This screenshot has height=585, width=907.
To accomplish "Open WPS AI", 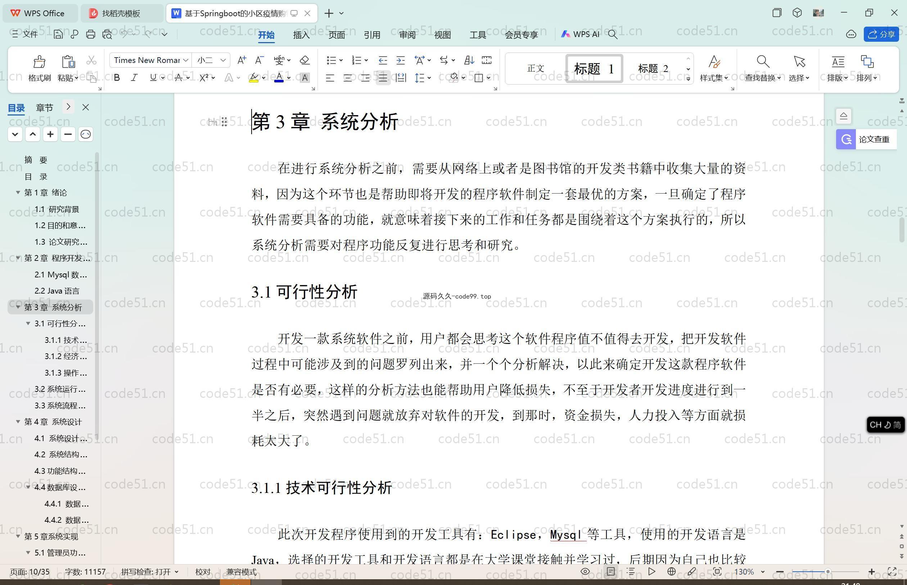I will pos(580,34).
